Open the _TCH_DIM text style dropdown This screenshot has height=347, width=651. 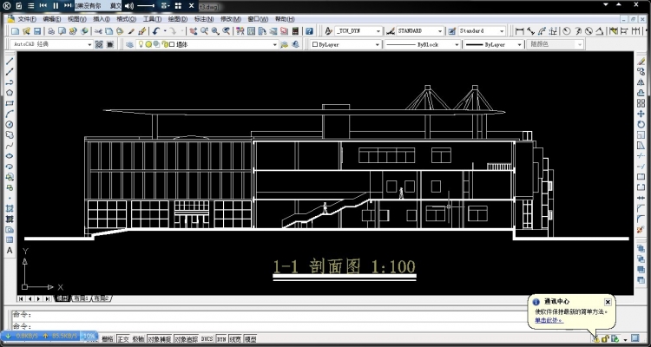coord(358,31)
